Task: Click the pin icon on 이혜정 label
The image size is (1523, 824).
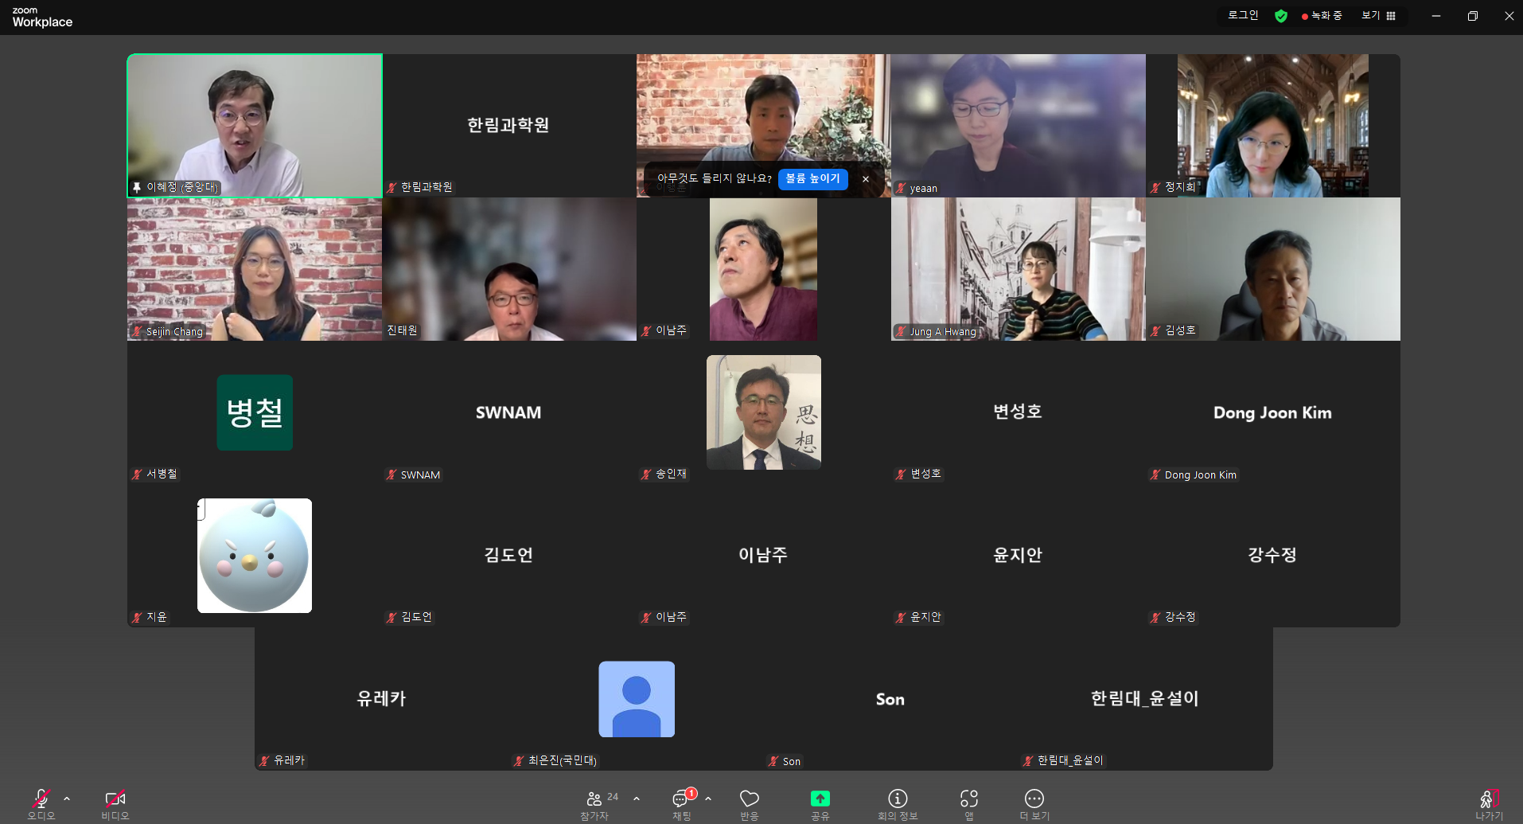Action: click(137, 188)
